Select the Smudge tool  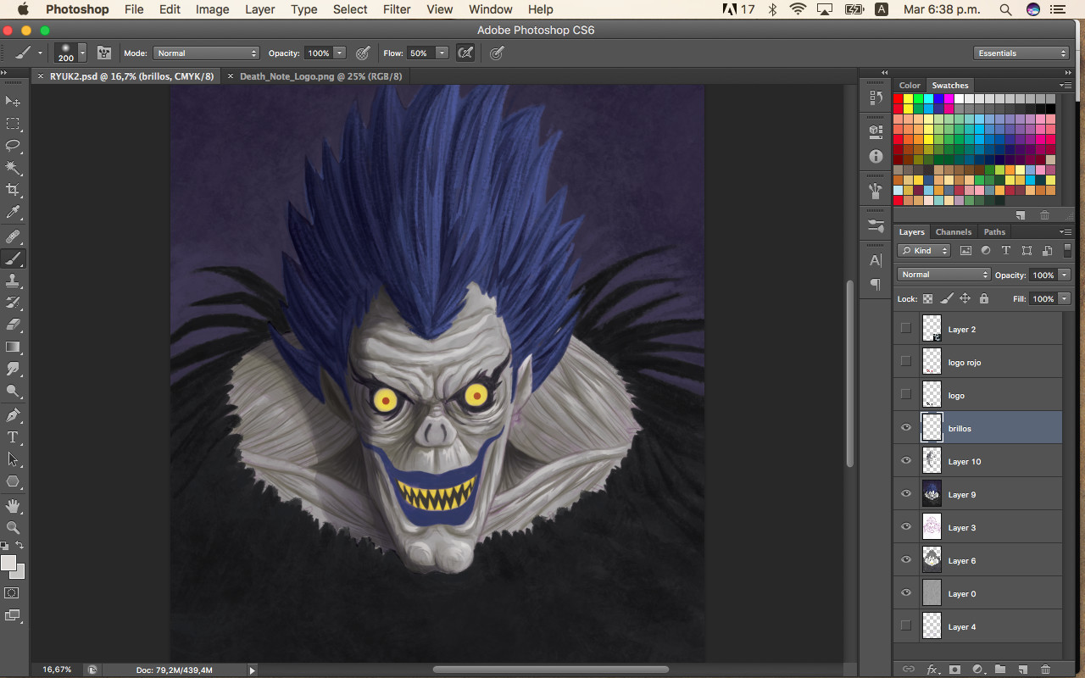click(13, 370)
